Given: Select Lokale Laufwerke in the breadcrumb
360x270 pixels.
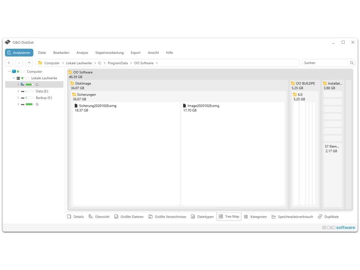Looking at the screenshot, I should click(79, 63).
